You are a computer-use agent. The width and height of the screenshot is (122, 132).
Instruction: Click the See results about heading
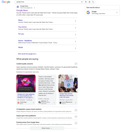(93, 7)
